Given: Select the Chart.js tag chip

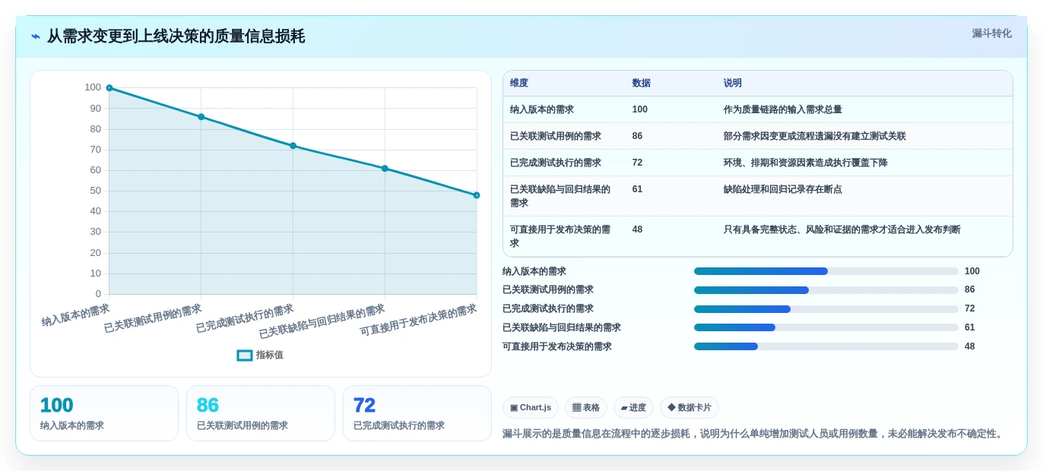Looking at the screenshot, I should pos(531,408).
